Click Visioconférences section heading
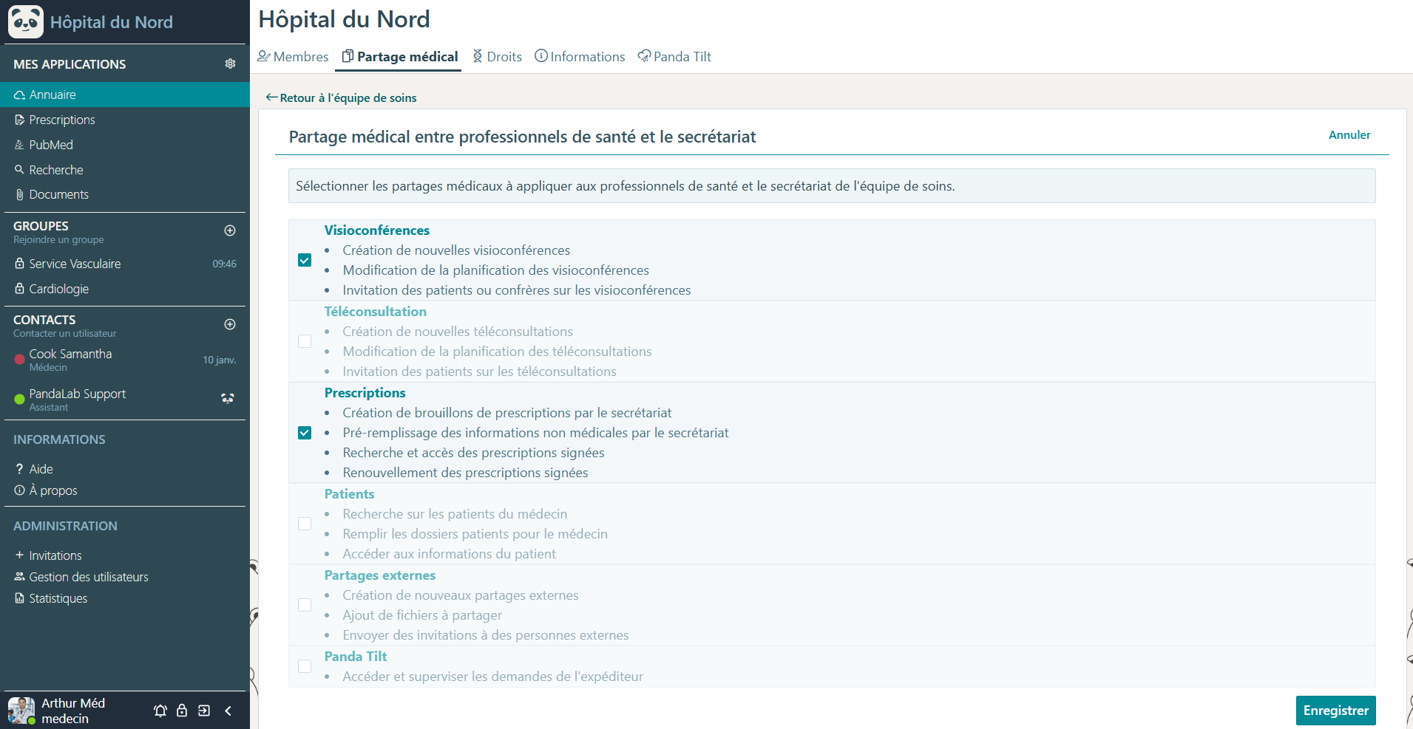Viewport: 1413px width, 729px height. tap(377, 230)
